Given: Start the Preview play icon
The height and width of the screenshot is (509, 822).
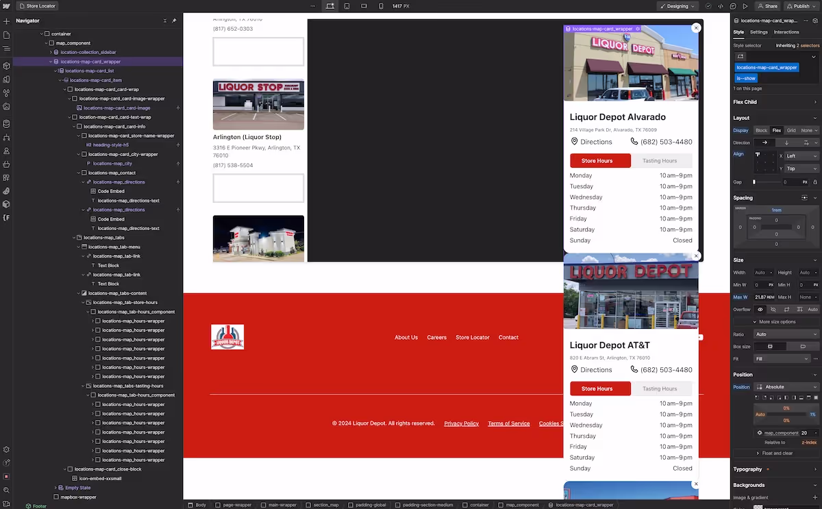Looking at the screenshot, I should point(745,6).
